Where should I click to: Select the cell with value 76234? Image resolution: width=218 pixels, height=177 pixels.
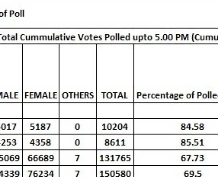coord(41,173)
